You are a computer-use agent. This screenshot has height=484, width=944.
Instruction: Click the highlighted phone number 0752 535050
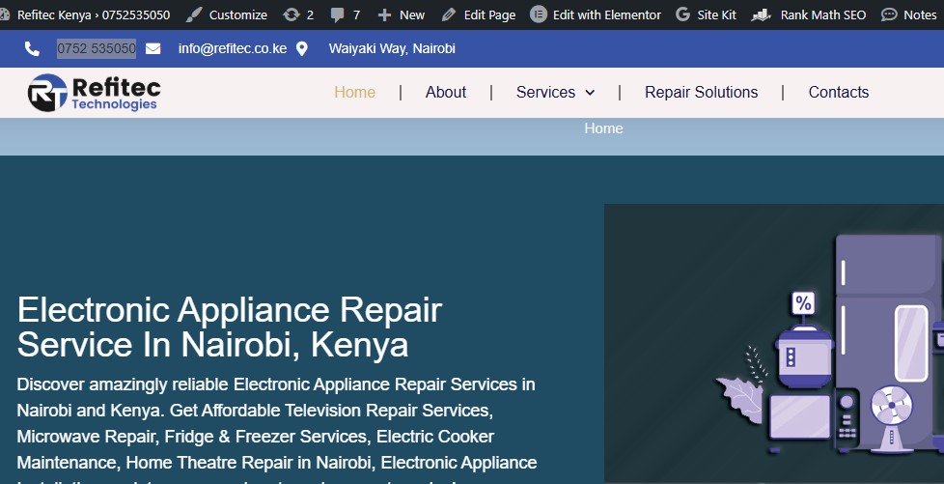(97, 48)
